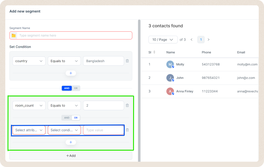
Task: Click the email john@z.com
Action: pyautogui.click(x=246, y=78)
